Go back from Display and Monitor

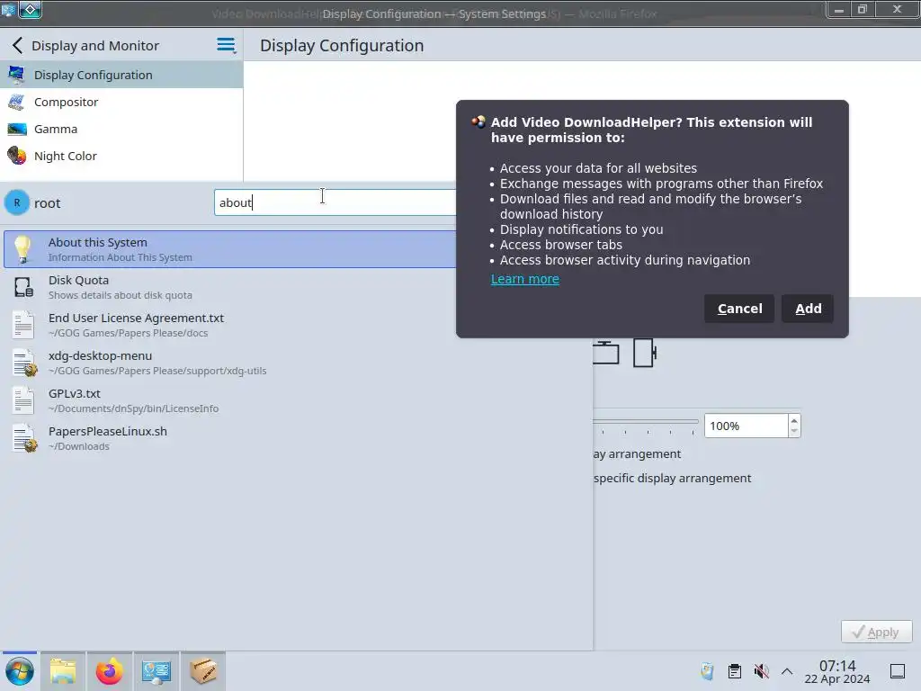pyautogui.click(x=18, y=45)
